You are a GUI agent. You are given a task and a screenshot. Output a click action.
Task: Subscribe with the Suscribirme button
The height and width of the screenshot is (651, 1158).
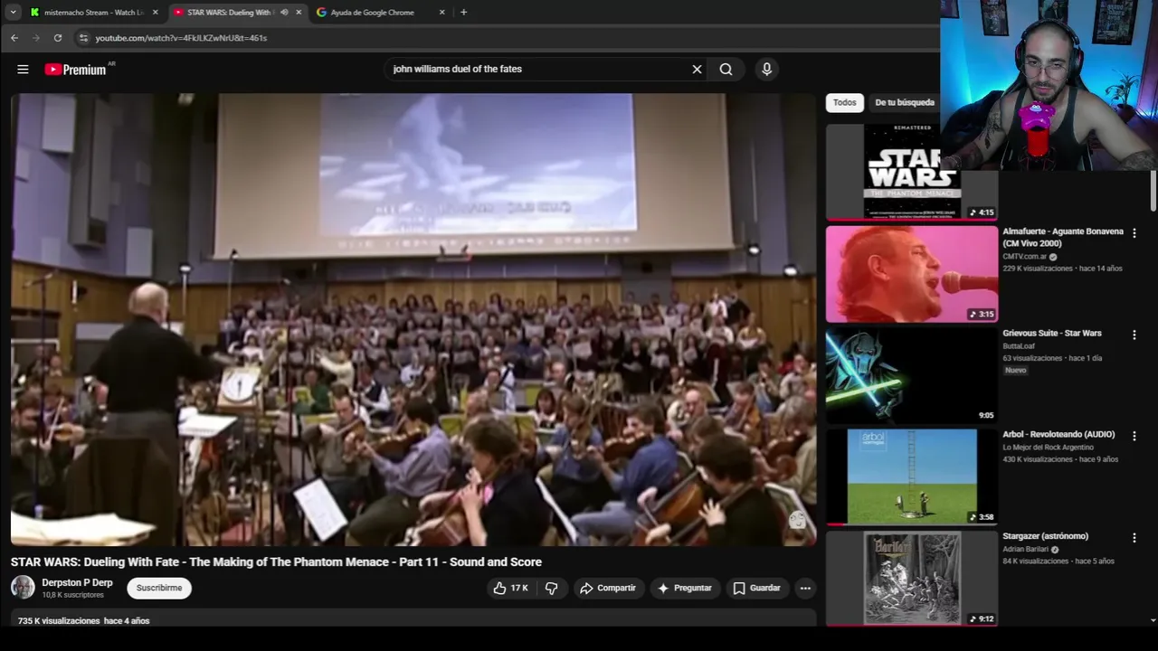pyautogui.click(x=159, y=588)
